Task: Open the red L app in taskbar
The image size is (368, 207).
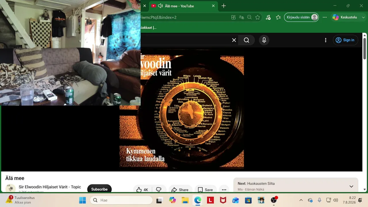Action: [x=210, y=200]
